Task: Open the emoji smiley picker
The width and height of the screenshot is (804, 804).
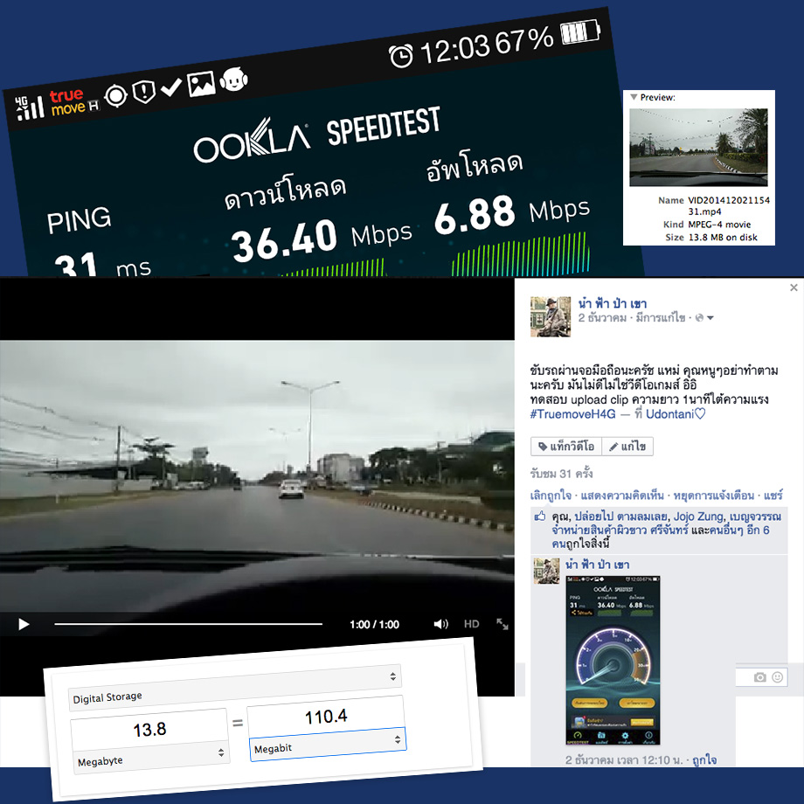Action: pyautogui.click(x=777, y=677)
